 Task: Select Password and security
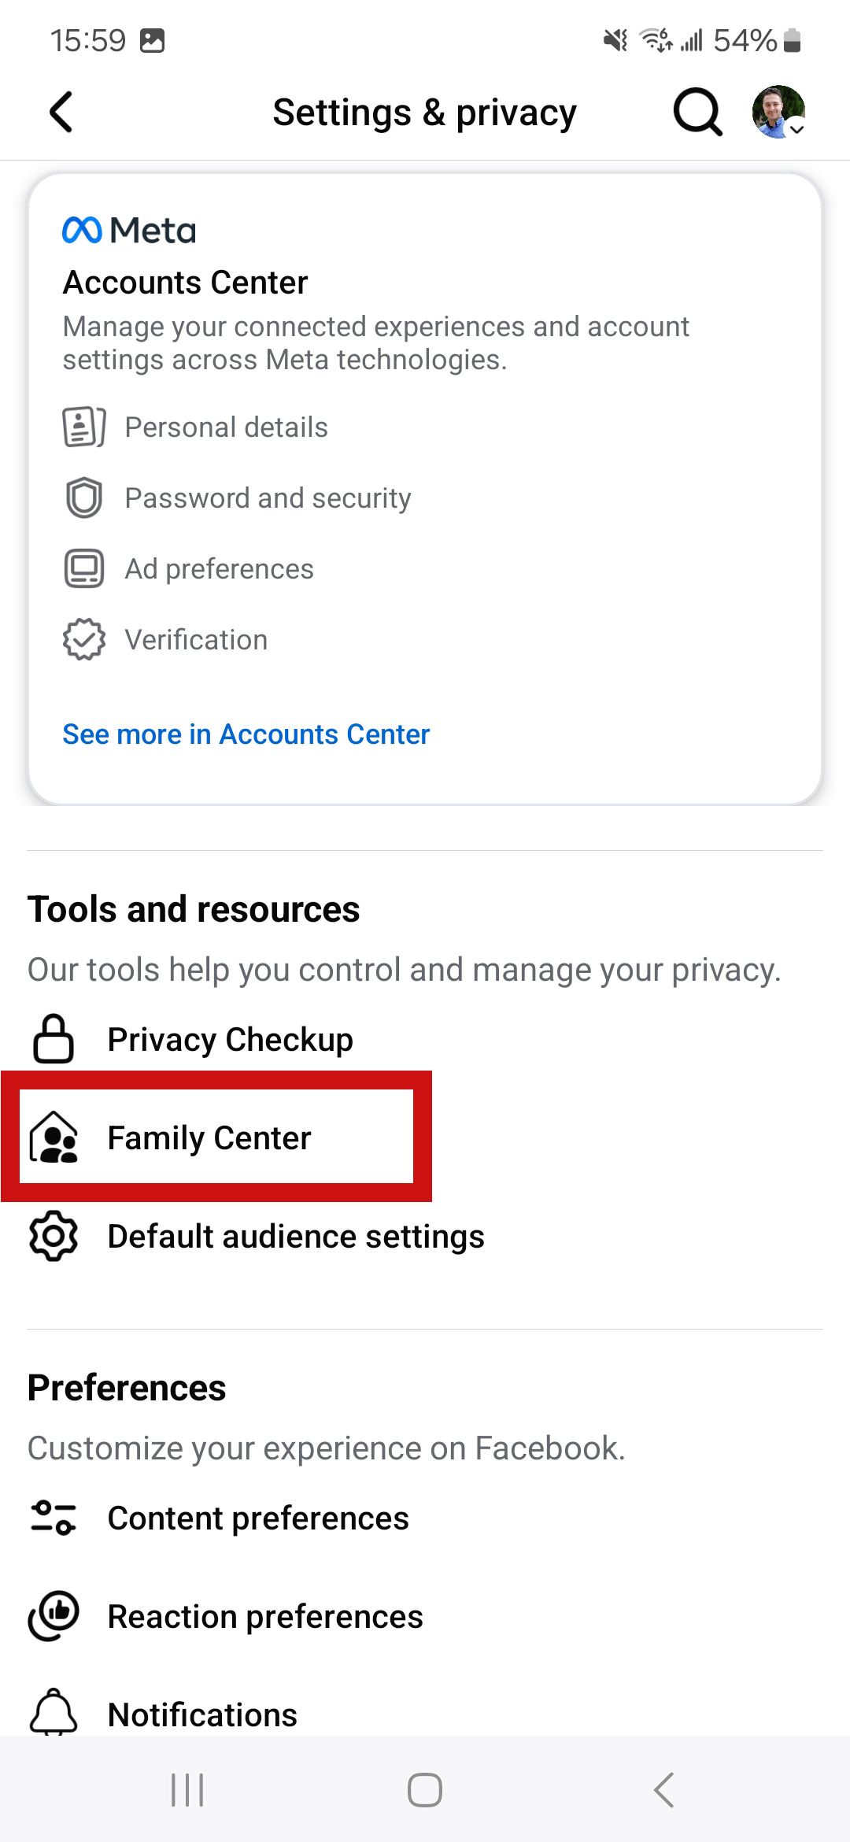[267, 497]
